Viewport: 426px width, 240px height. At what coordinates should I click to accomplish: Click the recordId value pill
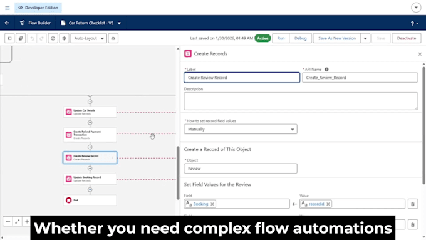point(316,204)
